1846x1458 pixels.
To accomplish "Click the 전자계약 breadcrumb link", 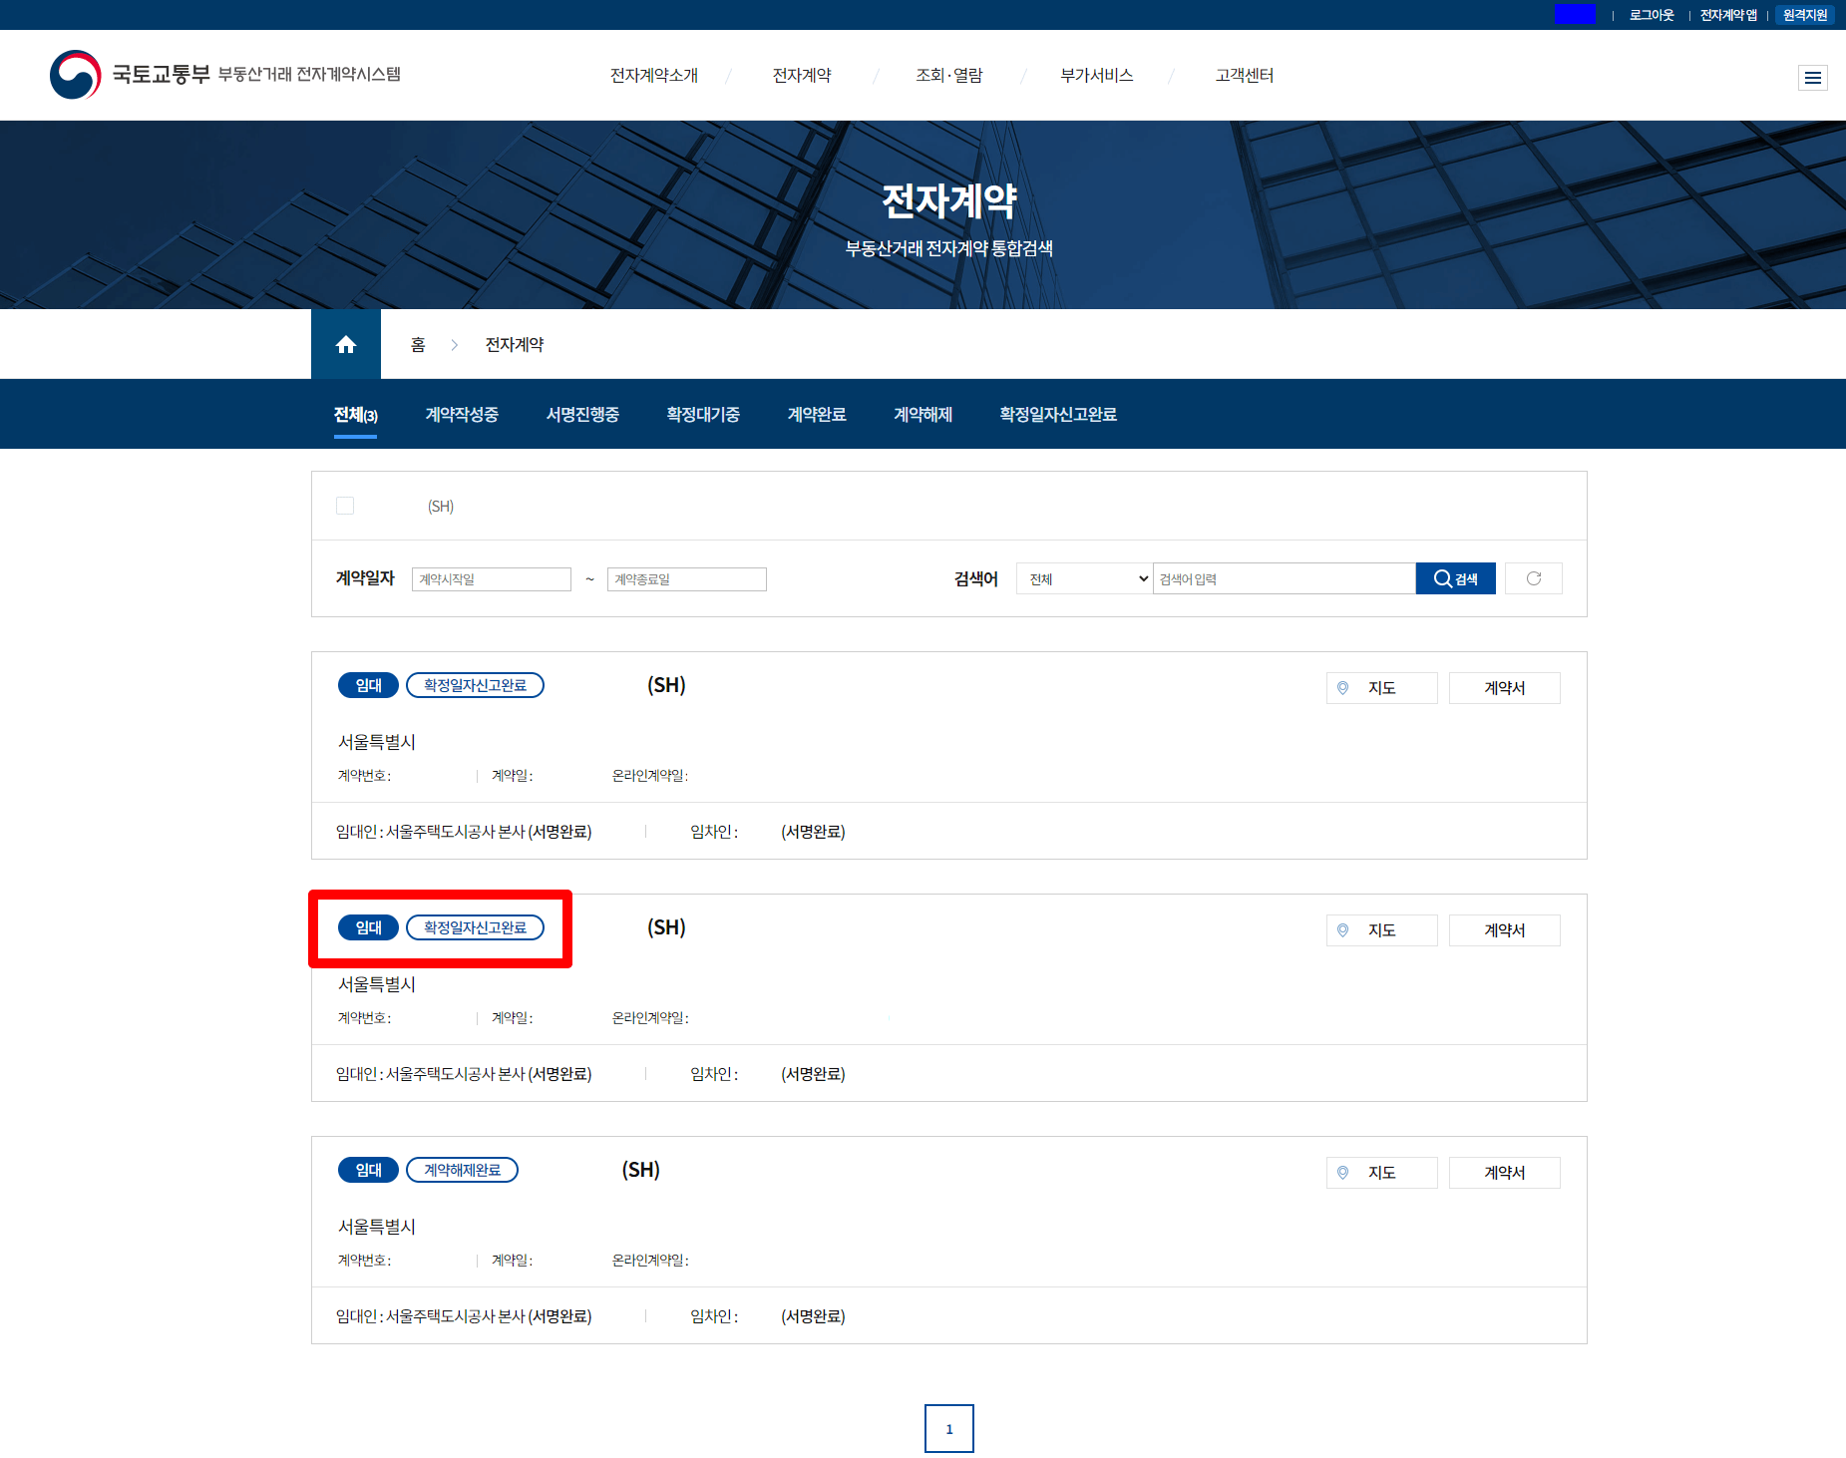I will pos(515,345).
